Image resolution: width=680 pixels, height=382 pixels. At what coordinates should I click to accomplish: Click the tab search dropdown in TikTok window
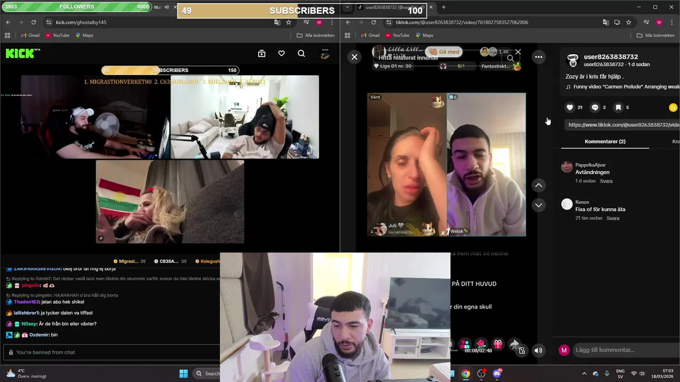[x=347, y=7]
